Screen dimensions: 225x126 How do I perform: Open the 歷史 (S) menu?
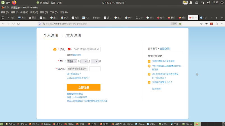click(x=34, y=12)
